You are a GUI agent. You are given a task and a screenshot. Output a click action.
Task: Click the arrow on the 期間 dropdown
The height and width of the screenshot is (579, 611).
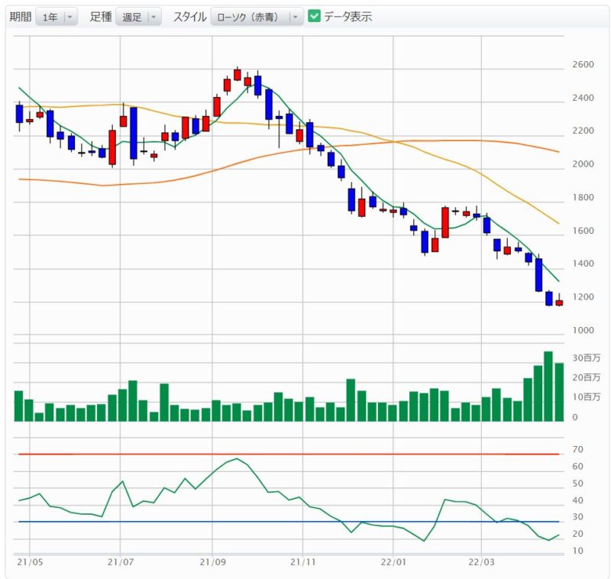pyautogui.click(x=70, y=17)
